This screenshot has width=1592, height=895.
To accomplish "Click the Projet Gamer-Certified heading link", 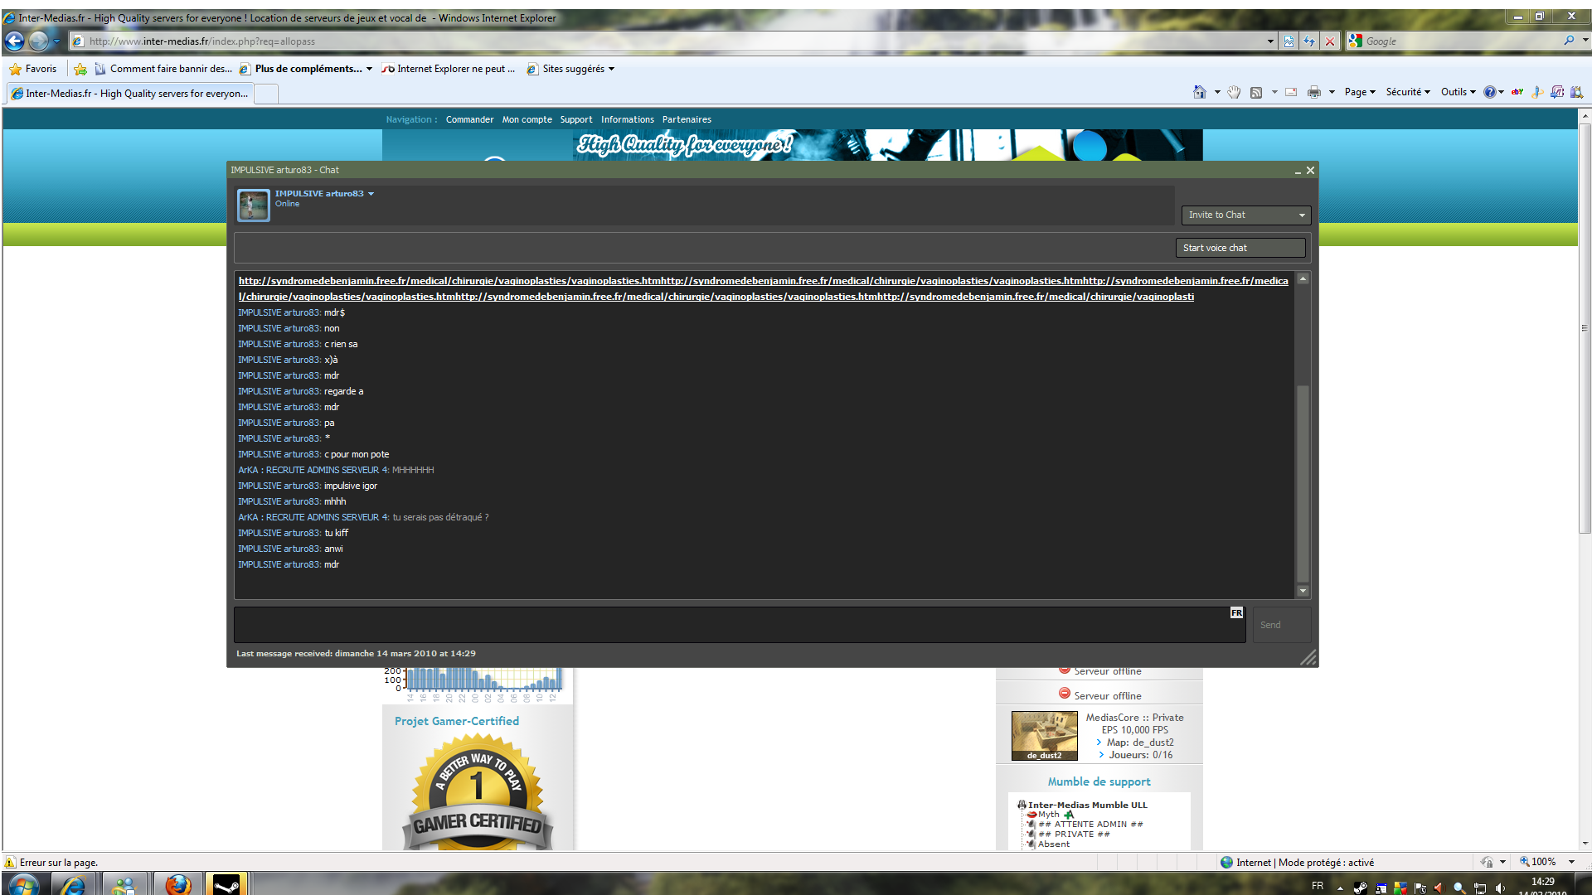I will 457,721.
